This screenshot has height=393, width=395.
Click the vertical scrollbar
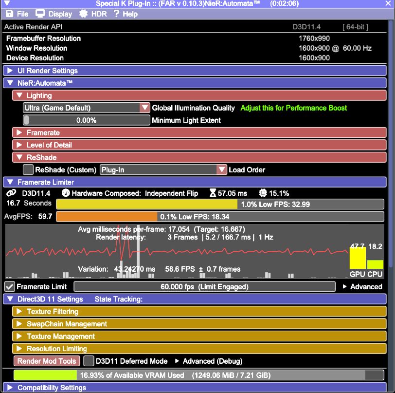[x=391, y=144]
